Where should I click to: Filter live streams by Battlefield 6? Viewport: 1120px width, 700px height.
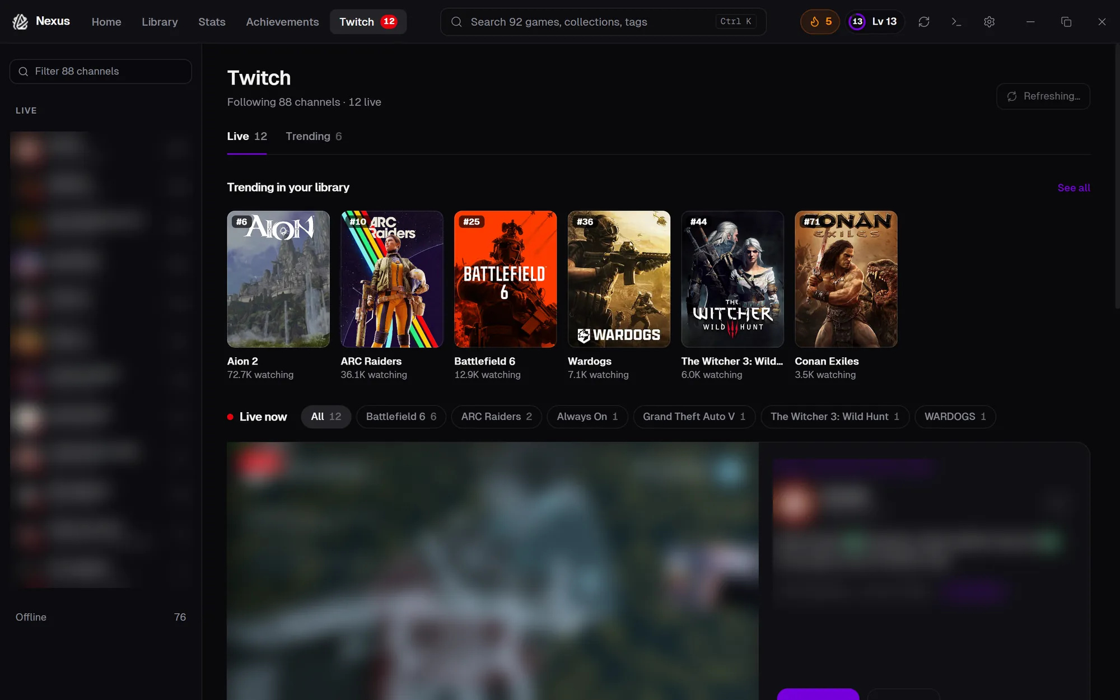[401, 417]
